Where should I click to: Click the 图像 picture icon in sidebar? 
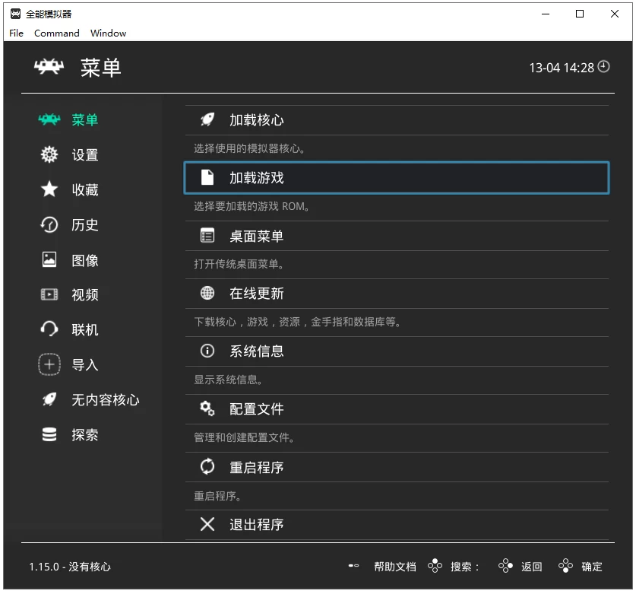pyautogui.click(x=49, y=259)
